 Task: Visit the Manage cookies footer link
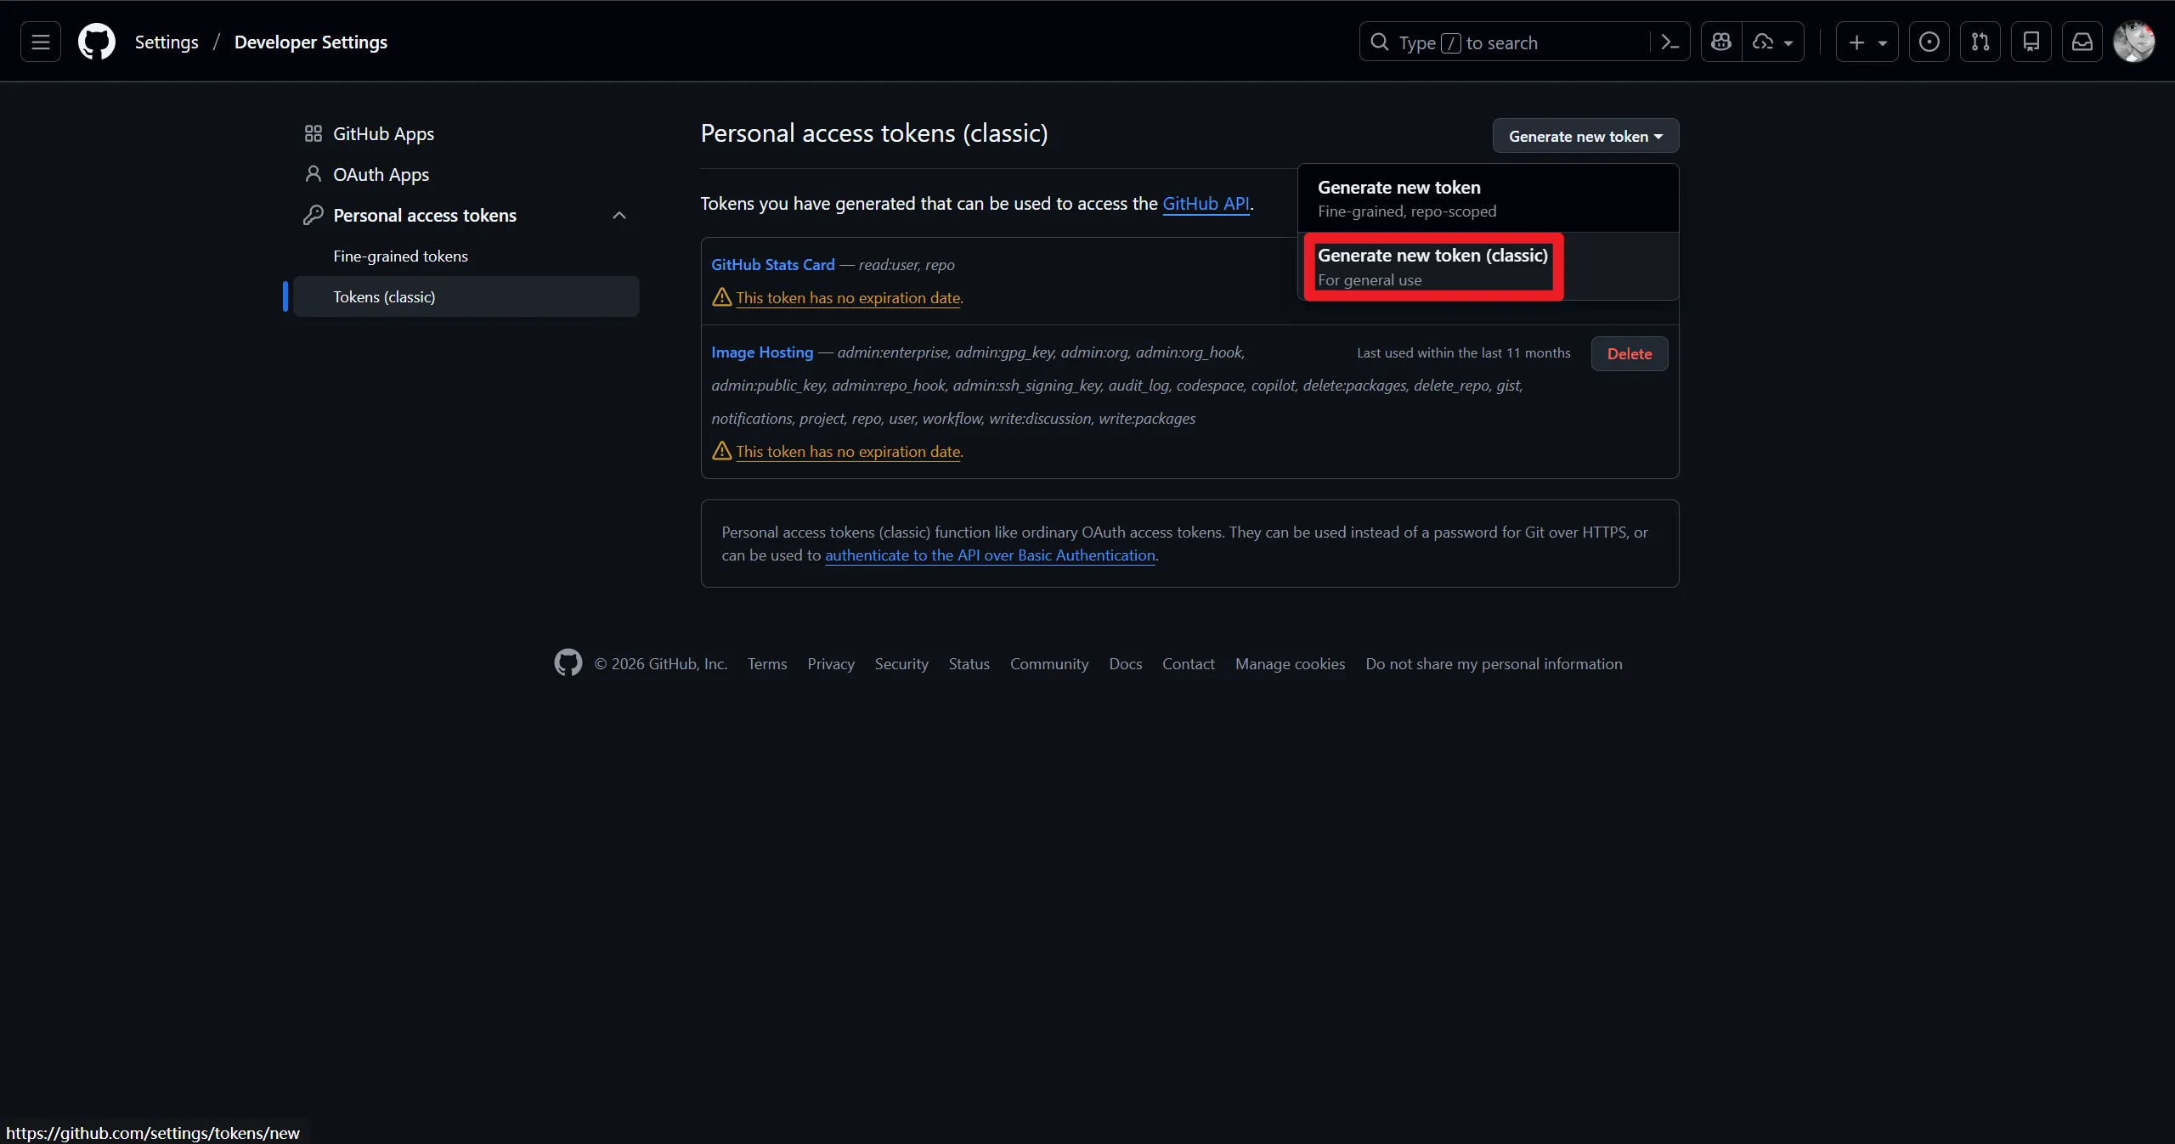coord(1290,663)
